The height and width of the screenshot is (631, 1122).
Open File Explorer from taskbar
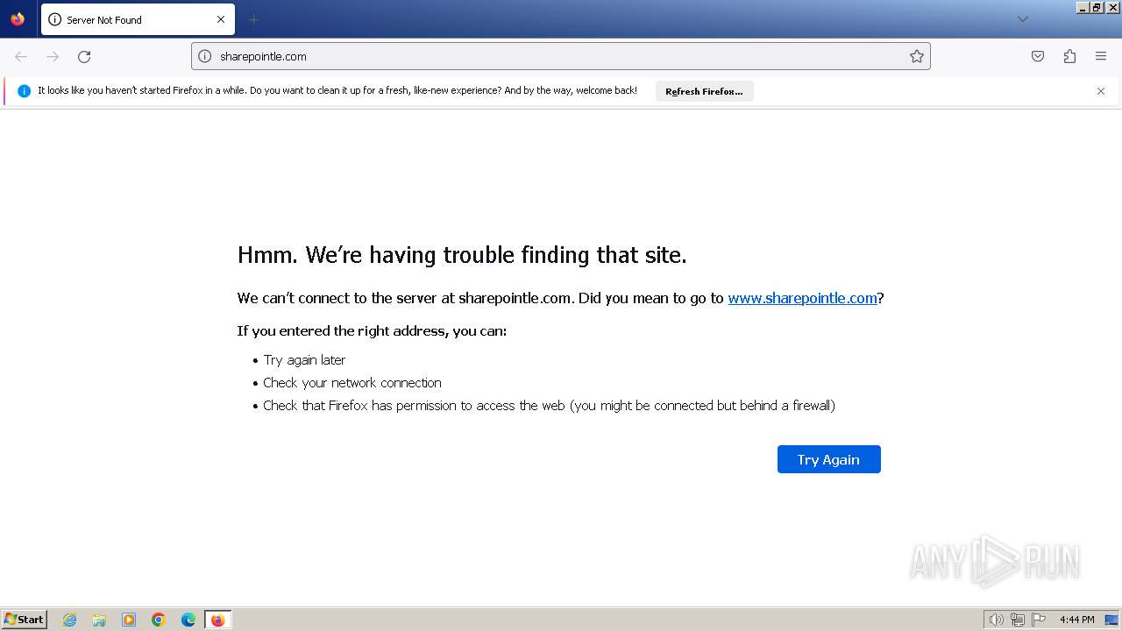(x=99, y=620)
